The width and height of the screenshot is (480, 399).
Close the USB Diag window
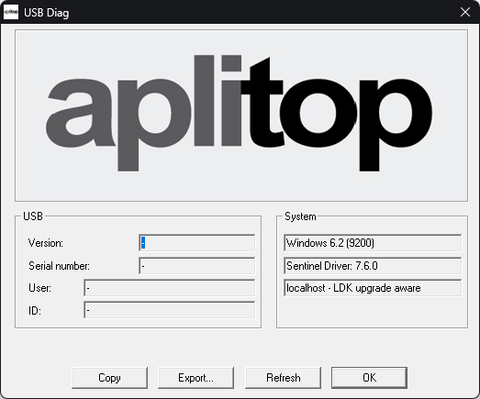[465, 12]
